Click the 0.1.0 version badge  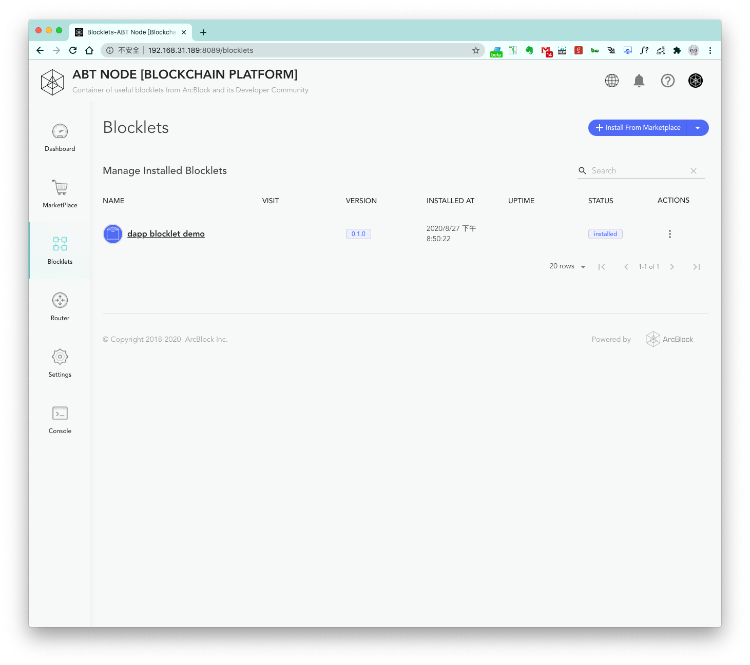pos(358,234)
